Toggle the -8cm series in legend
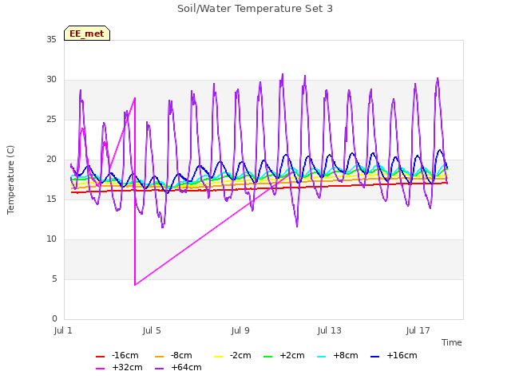The image size is (511, 383). tap(173, 355)
